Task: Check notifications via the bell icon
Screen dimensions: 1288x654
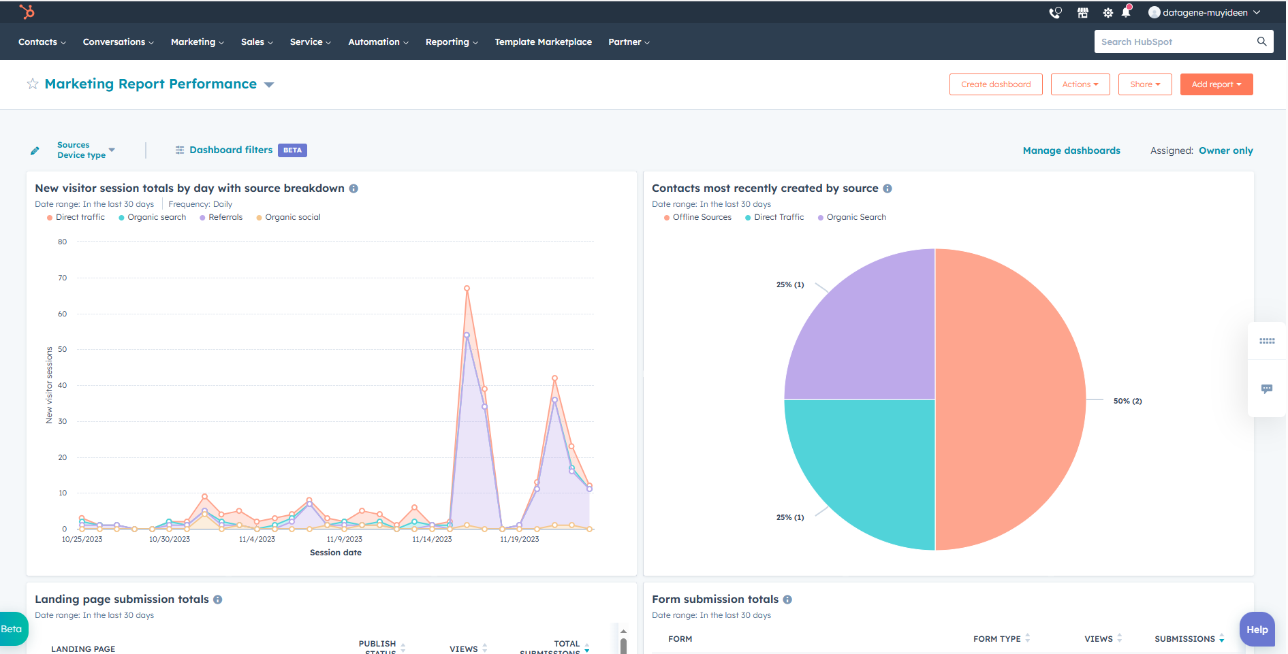Action: point(1127,12)
